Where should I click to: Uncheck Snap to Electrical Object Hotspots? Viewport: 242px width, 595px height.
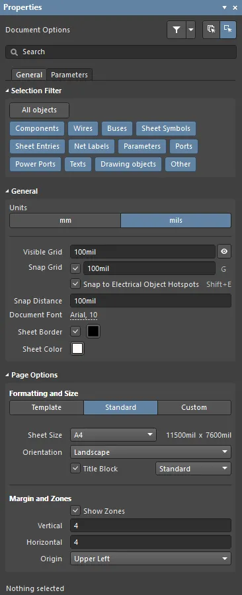click(75, 284)
